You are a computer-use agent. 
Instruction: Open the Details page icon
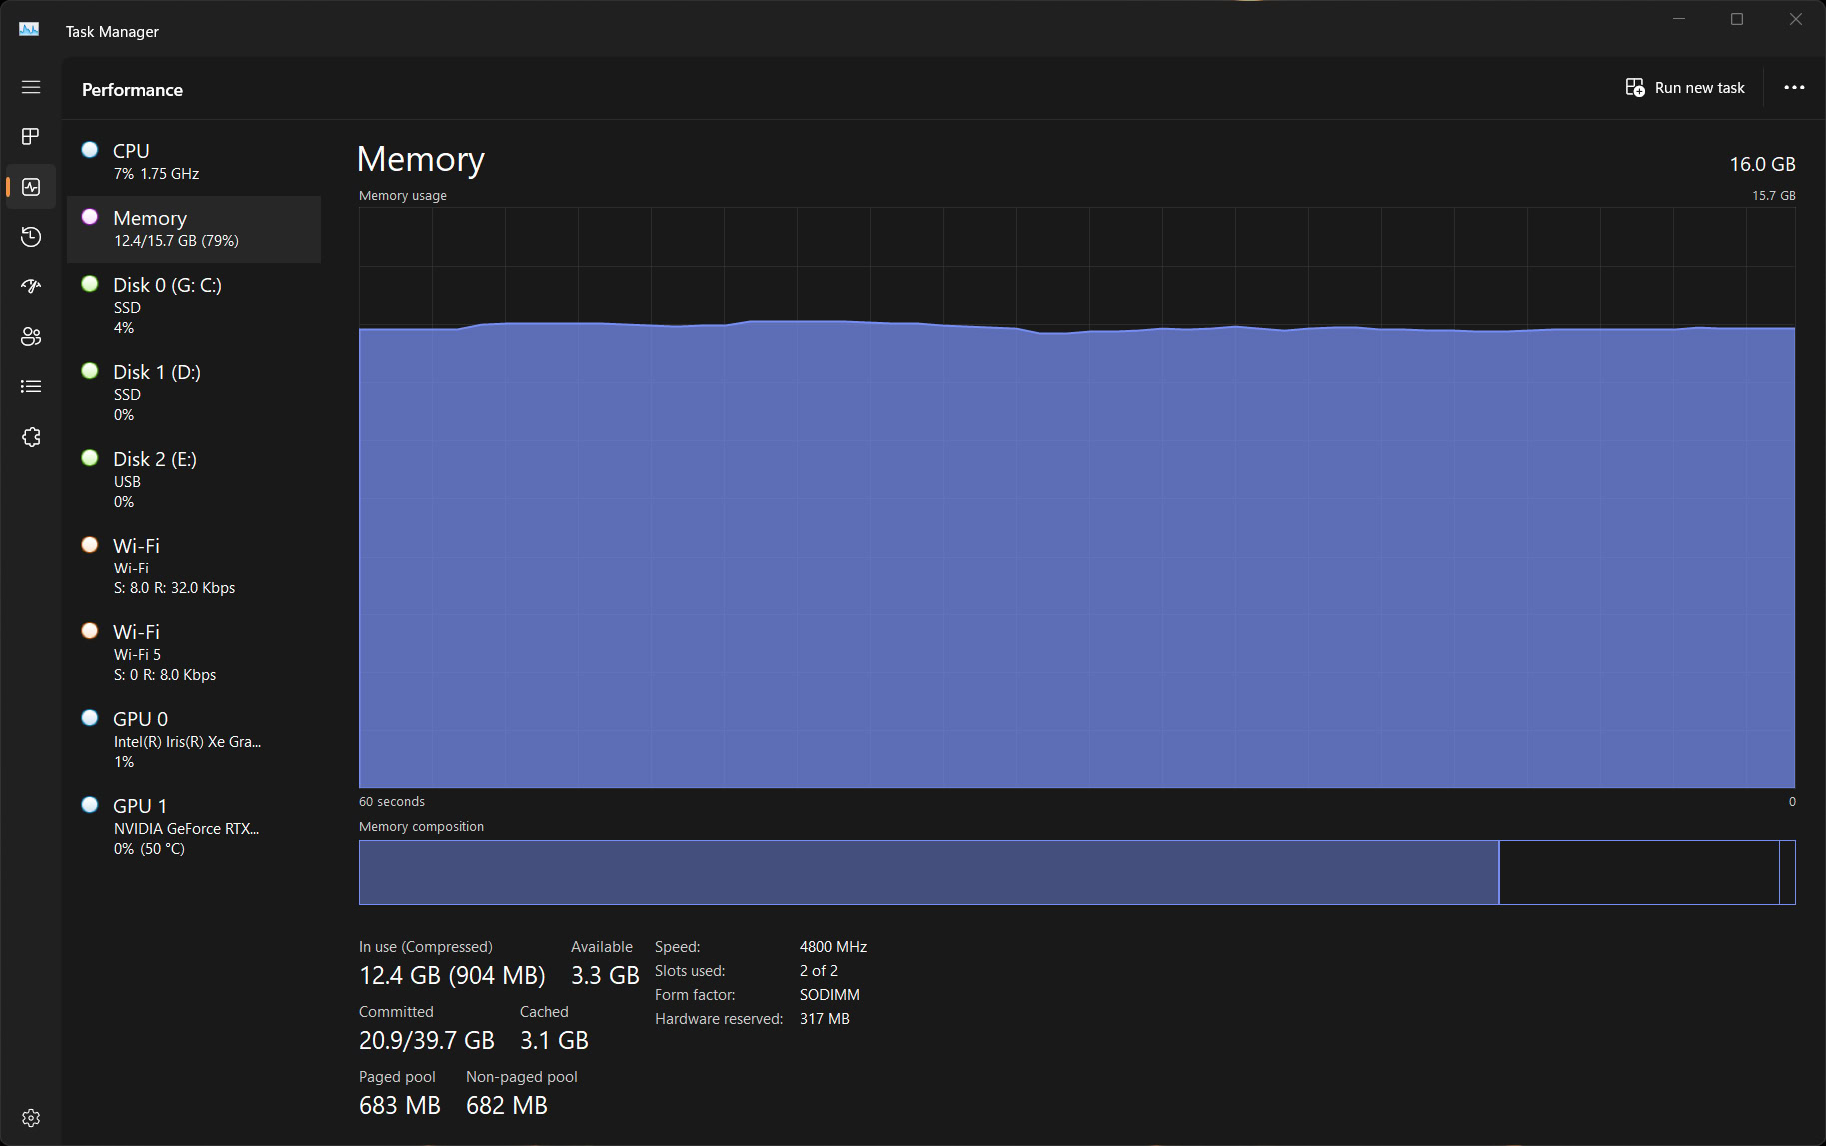[x=31, y=387]
